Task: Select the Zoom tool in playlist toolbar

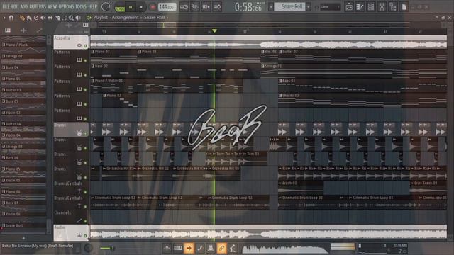Action: 71,18
